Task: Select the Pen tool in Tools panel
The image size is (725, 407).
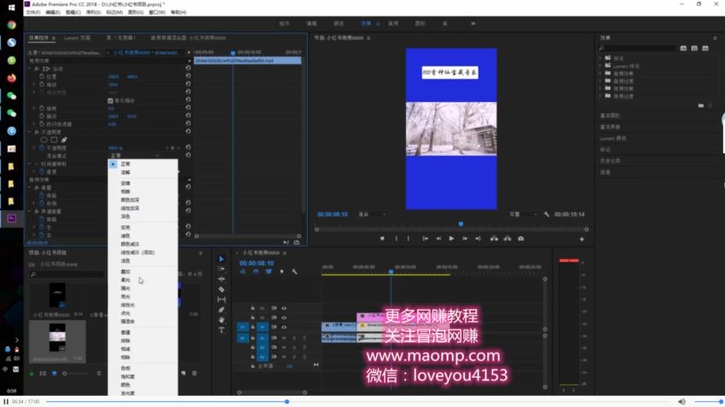Action: [x=222, y=310]
